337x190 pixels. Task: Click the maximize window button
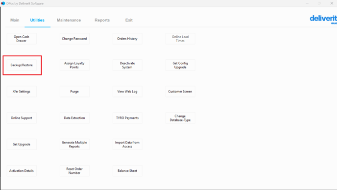319,3
